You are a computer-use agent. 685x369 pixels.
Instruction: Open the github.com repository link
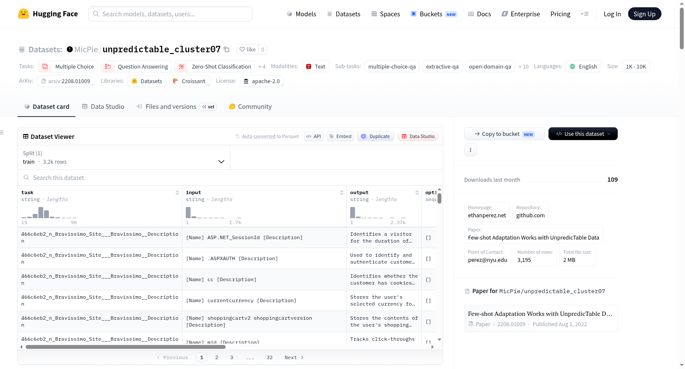click(530, 212)
